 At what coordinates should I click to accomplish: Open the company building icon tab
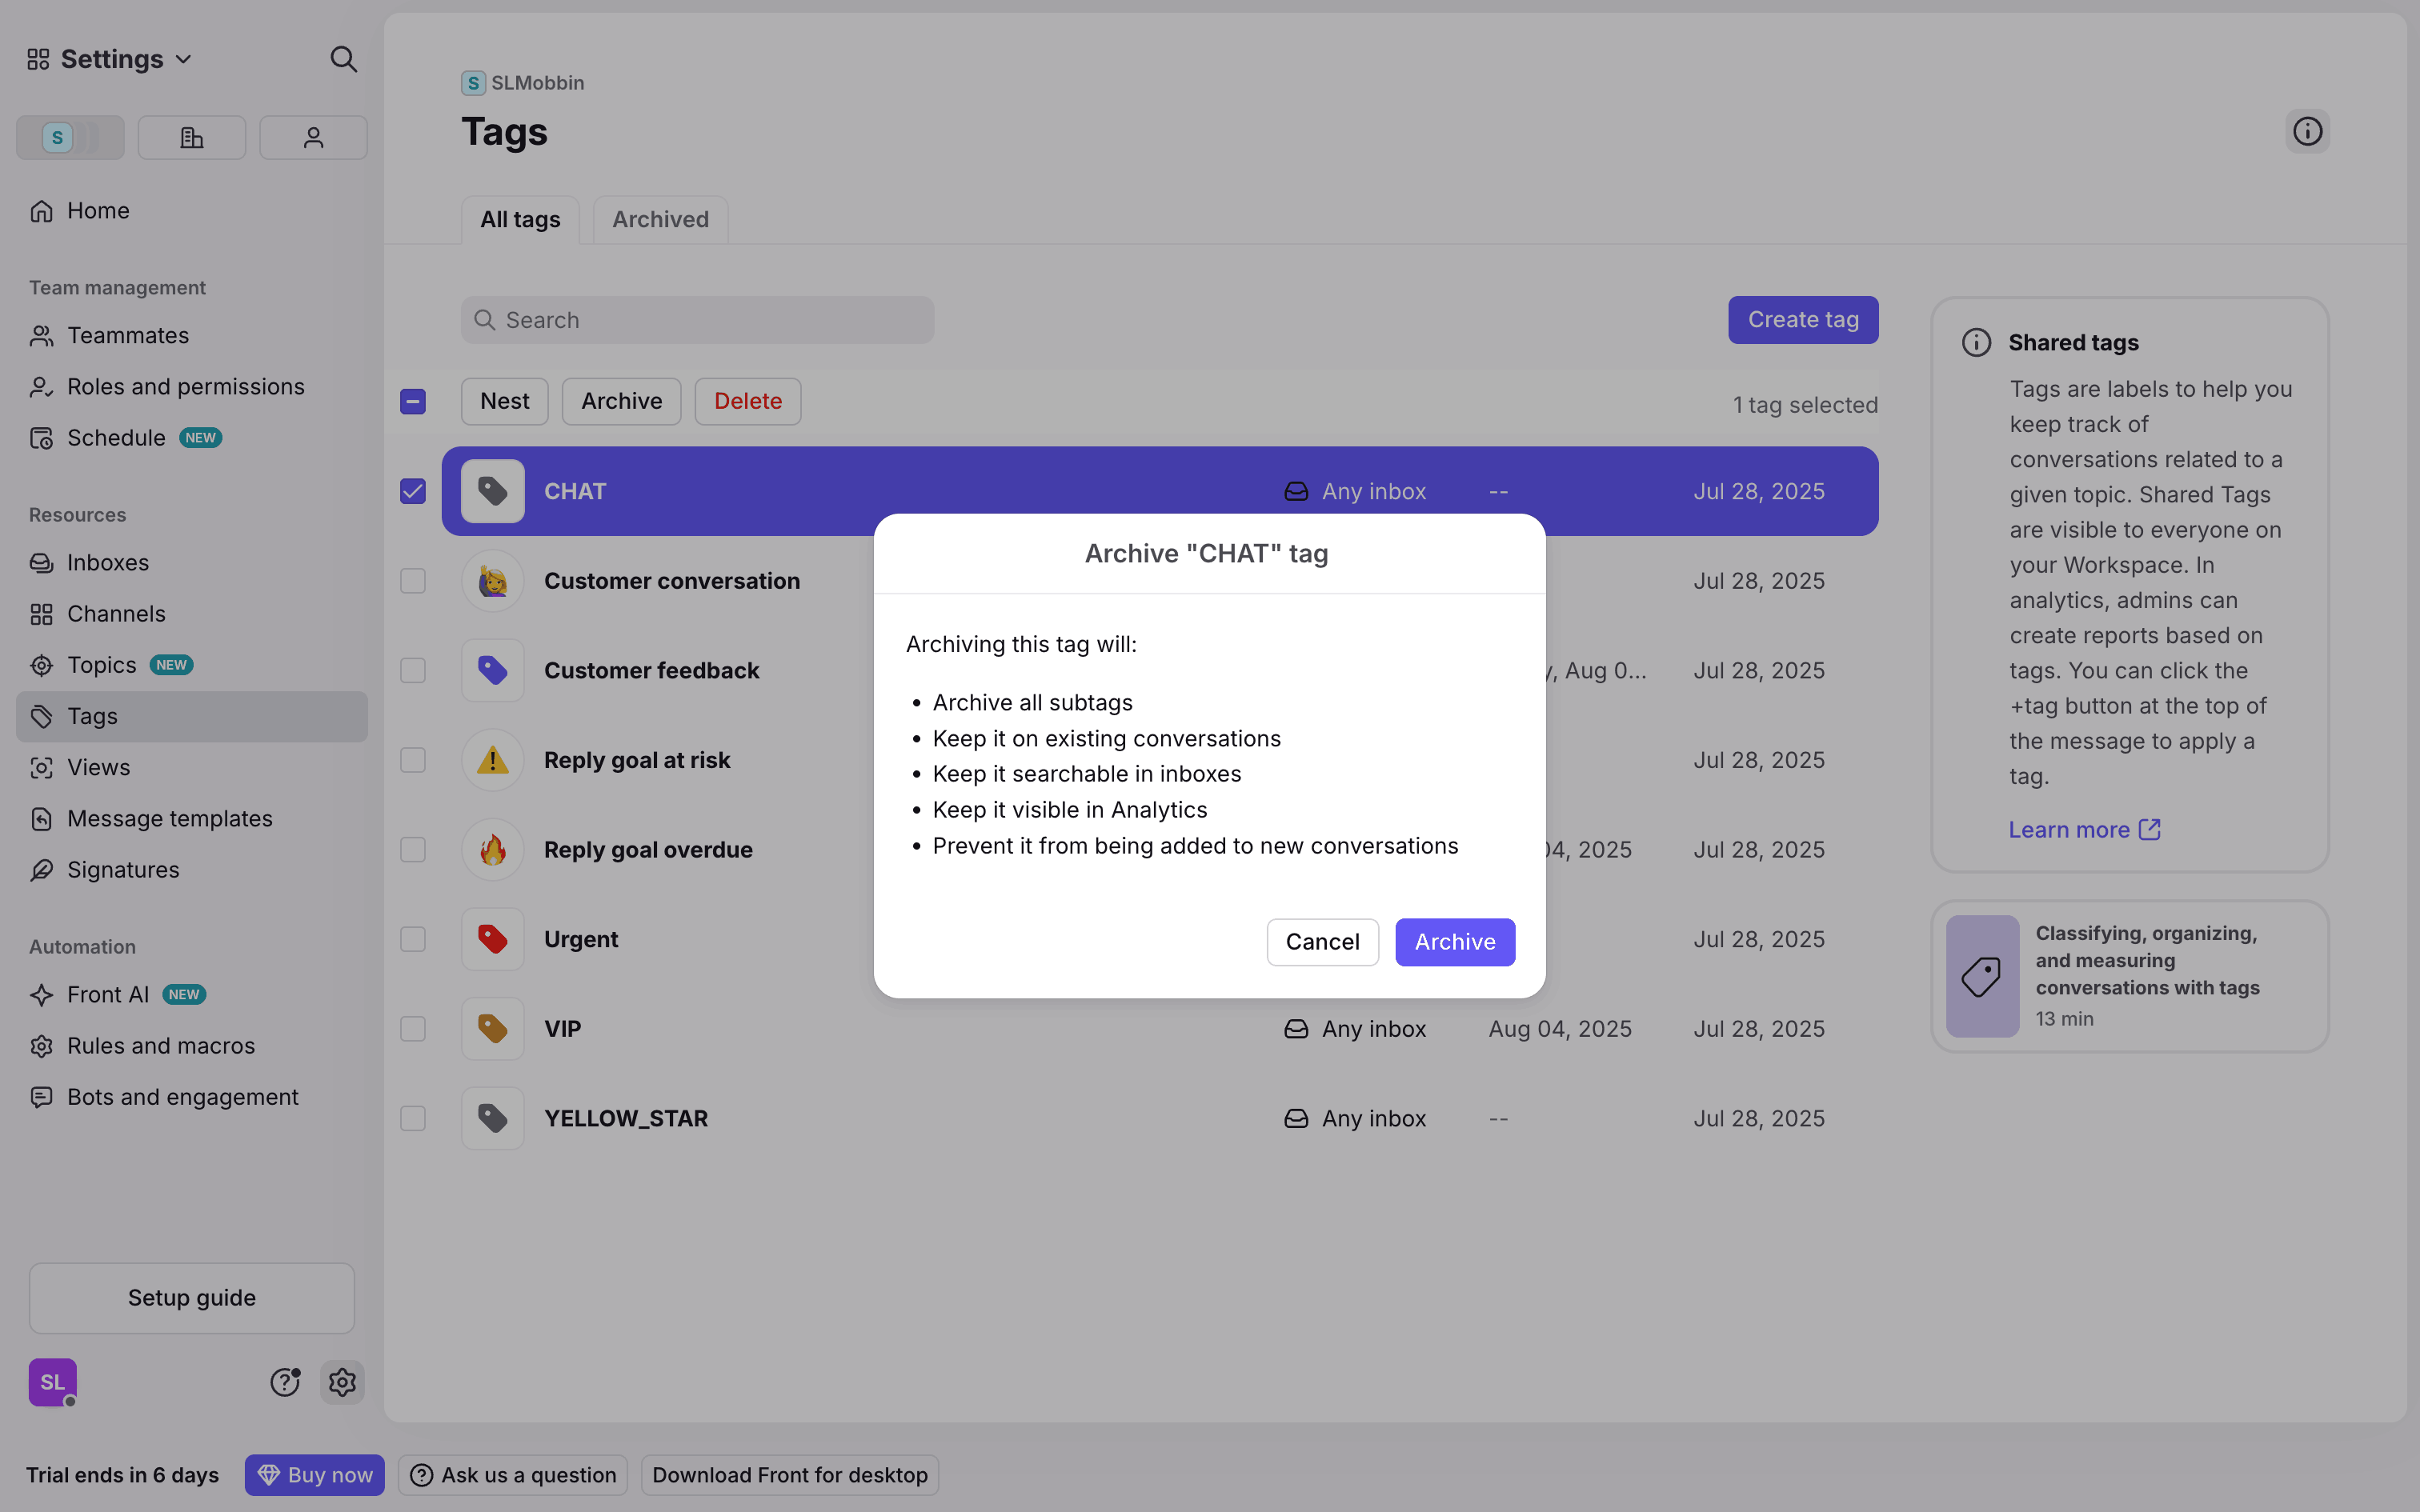pos(192,138)
